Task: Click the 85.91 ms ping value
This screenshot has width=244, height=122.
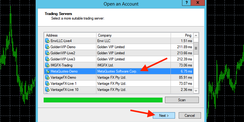Action: point(185,77)
